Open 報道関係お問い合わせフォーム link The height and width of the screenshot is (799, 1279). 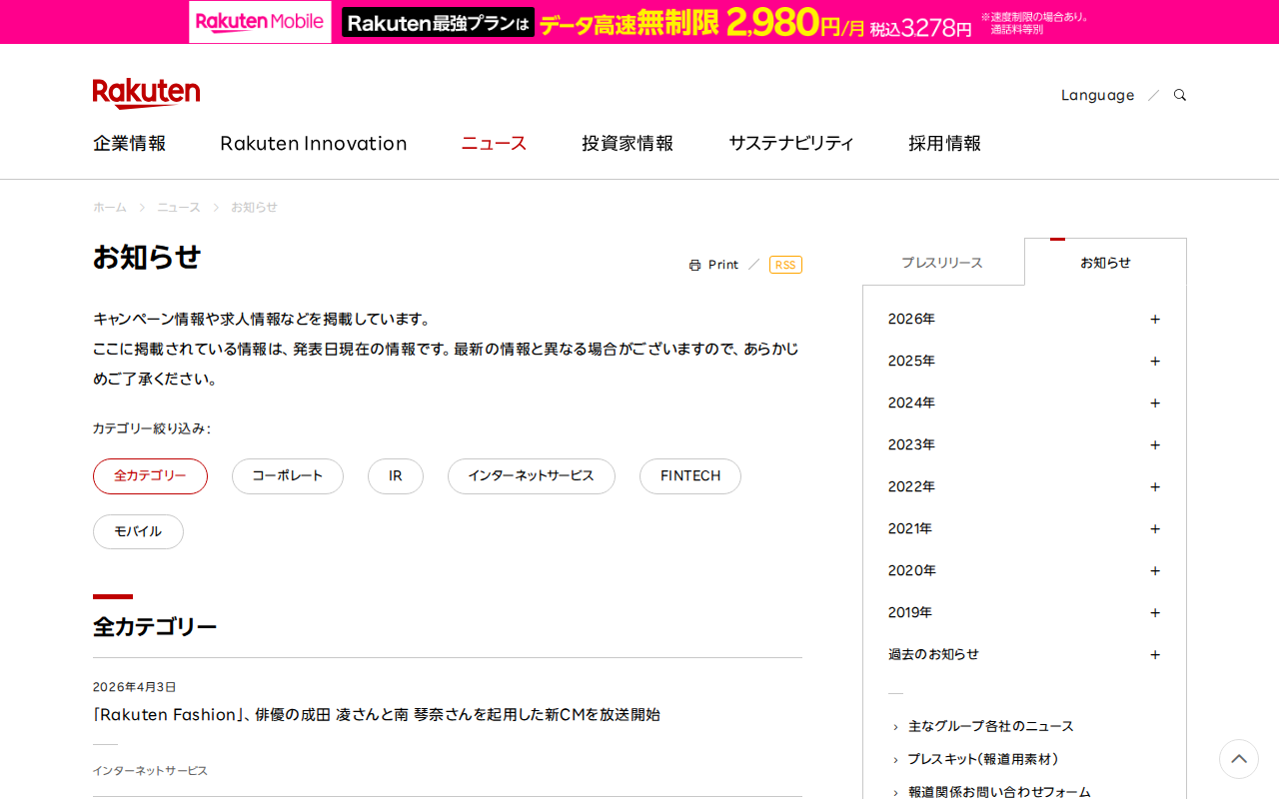click(996, 790)
